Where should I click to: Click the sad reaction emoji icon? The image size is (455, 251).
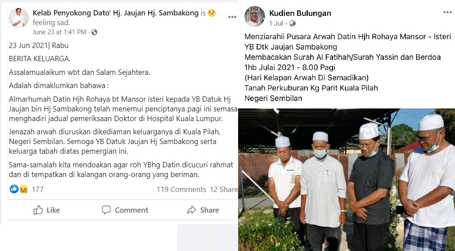click(x=23, y=189)
